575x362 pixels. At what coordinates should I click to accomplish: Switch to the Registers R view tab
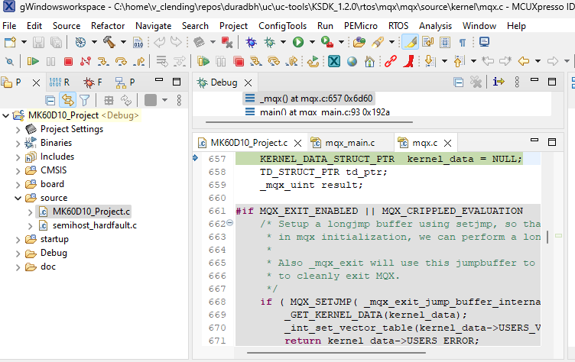coord(60,82)
